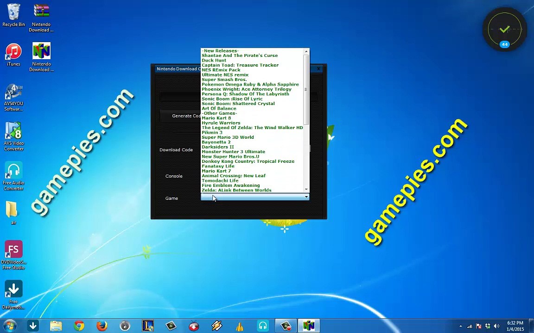Click the Generate Code button
This screenshot has width=534, height=333.
pos(180,116)
